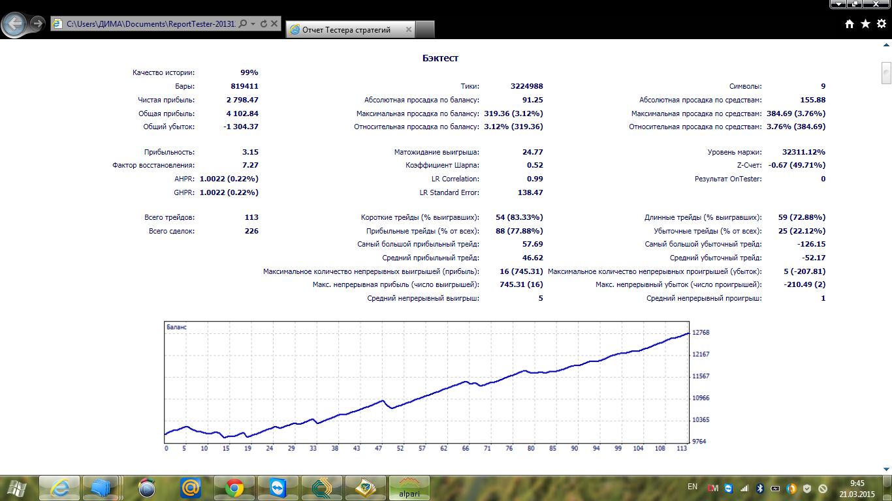Open the network signal tray icon

[x=744, y=487]
